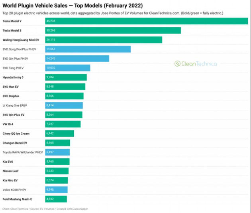Select the Nissan Leaf bar
251x213 pixels.
(x=57, y=171)
